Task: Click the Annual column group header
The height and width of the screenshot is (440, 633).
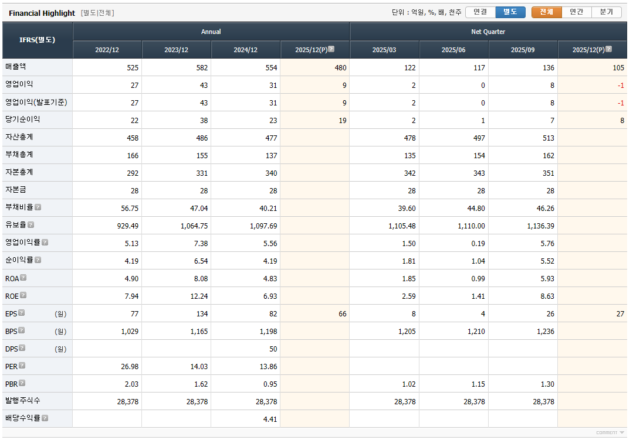Action: pyautogui.click(x=211, y=32)
